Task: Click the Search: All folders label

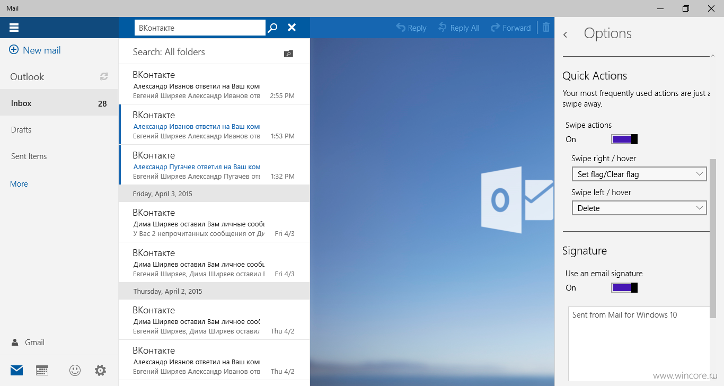Action: coord(169,52)
